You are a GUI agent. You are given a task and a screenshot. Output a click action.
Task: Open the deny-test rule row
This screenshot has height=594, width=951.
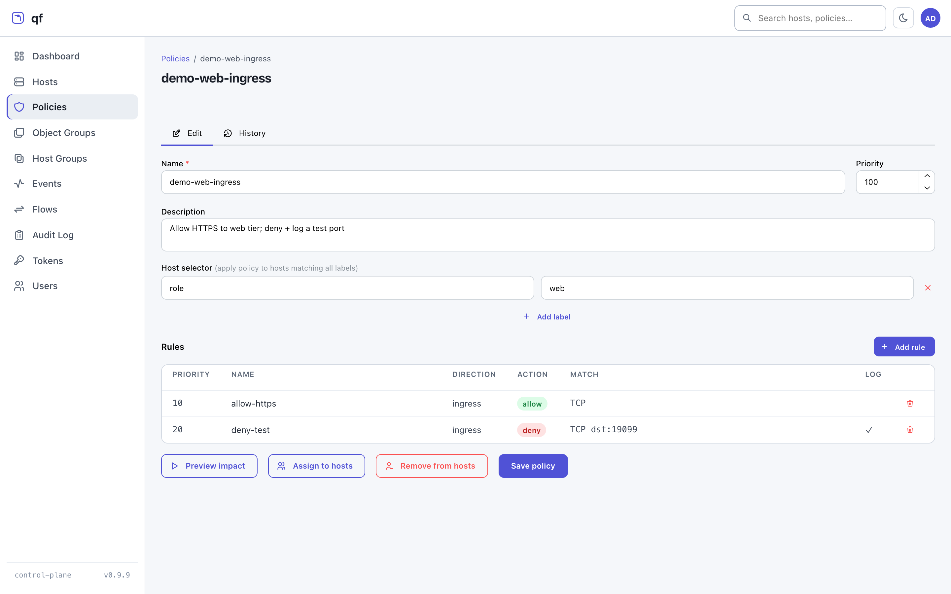(x=548, y=430)
